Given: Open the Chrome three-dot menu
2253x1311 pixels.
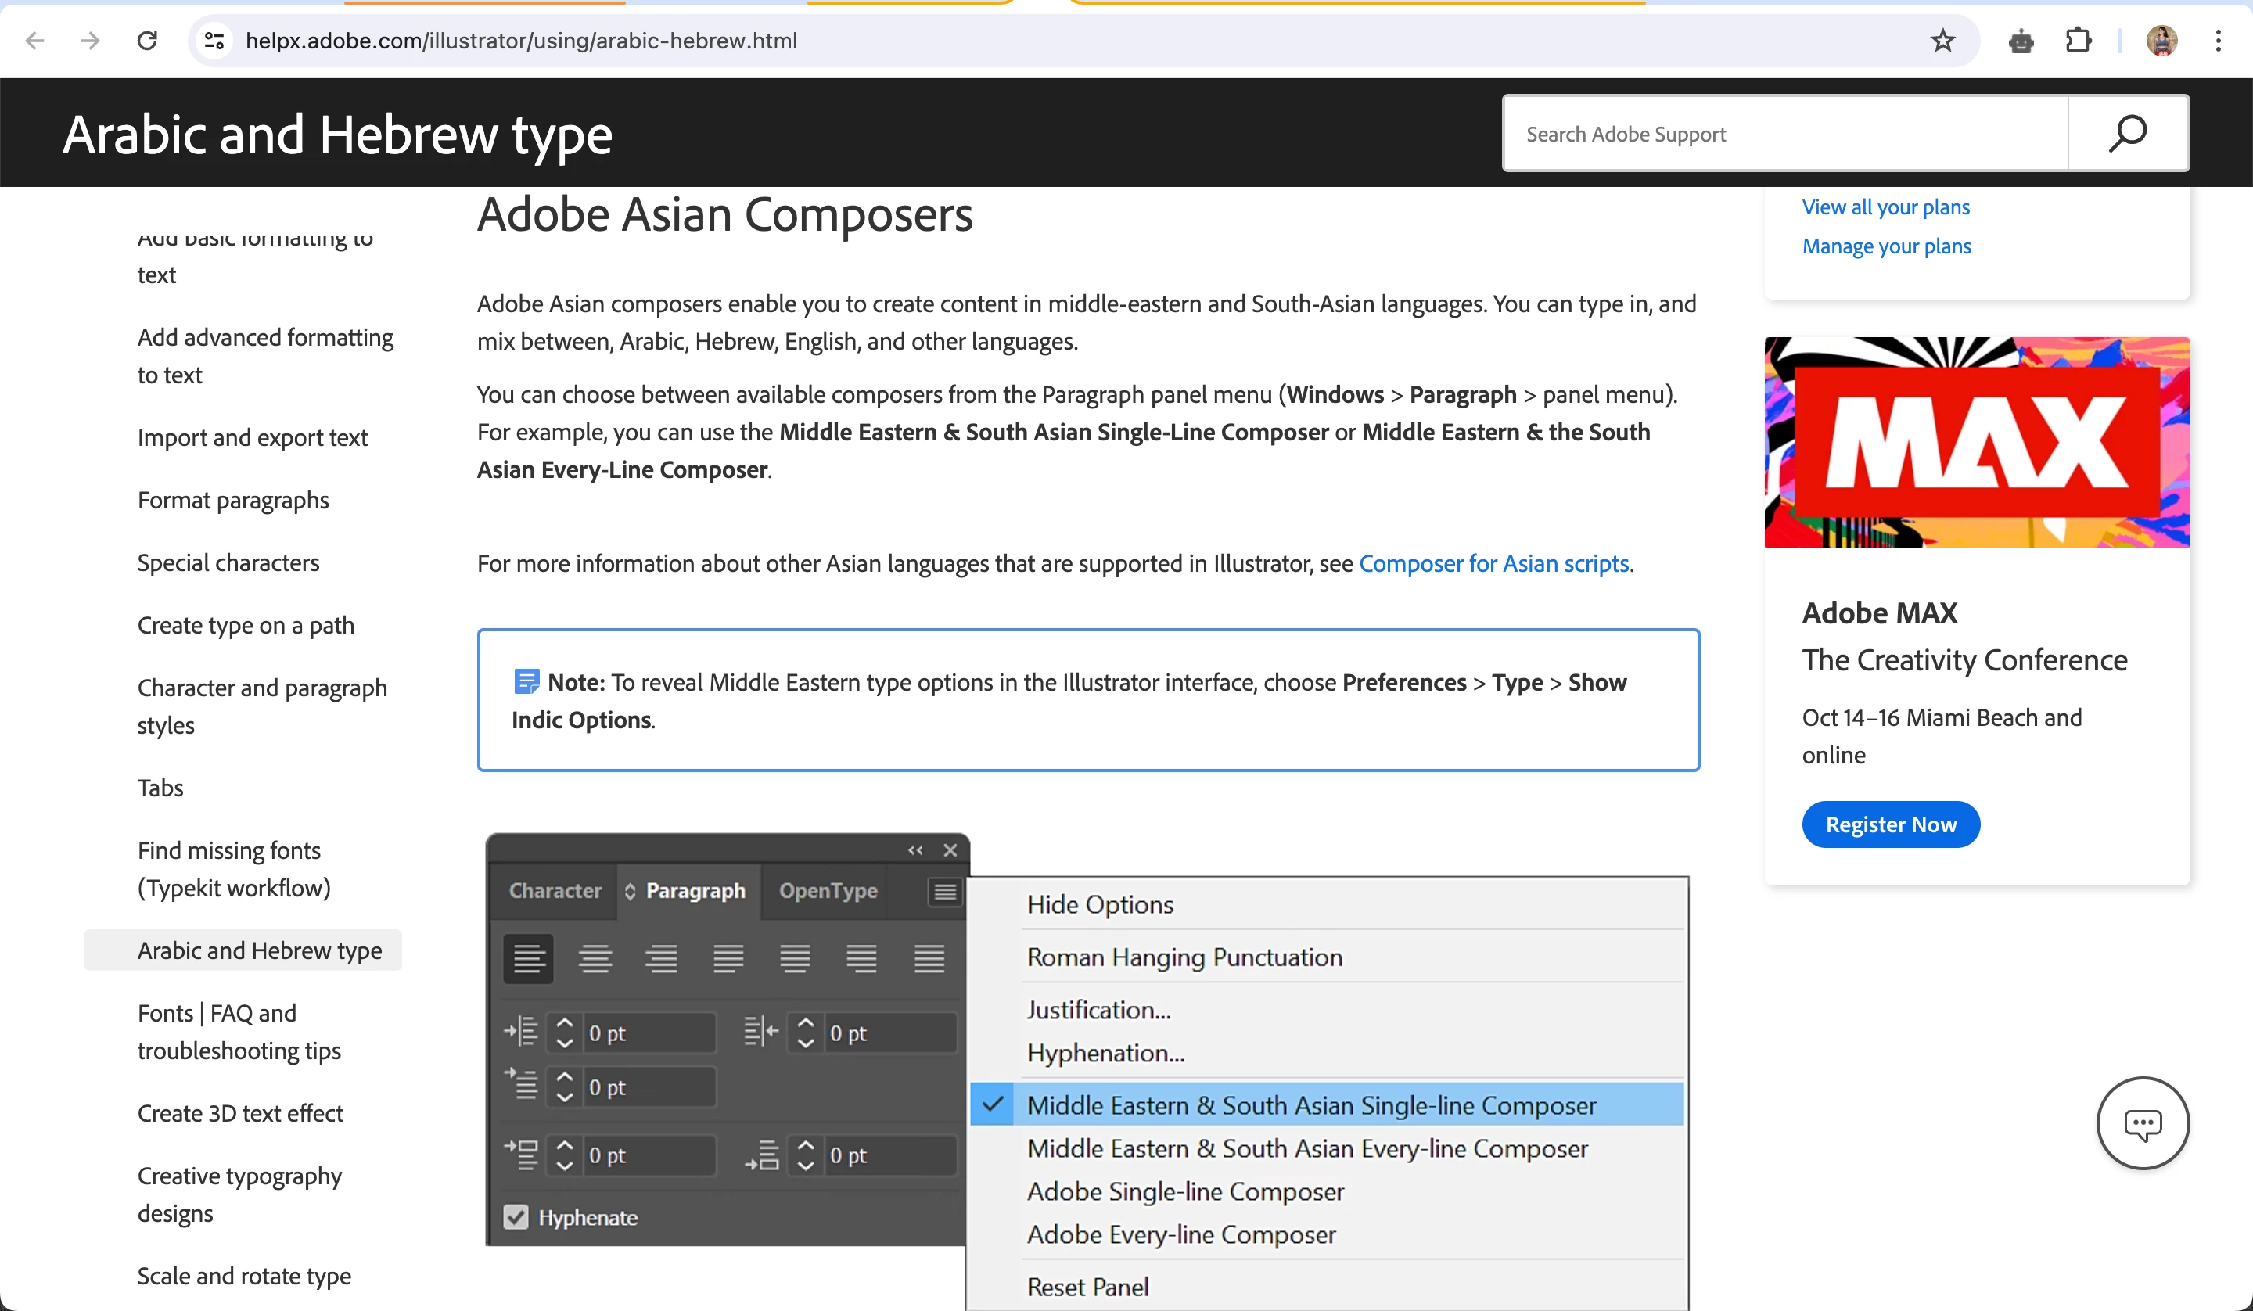Looking at the screenshot, I should 2218,40.
